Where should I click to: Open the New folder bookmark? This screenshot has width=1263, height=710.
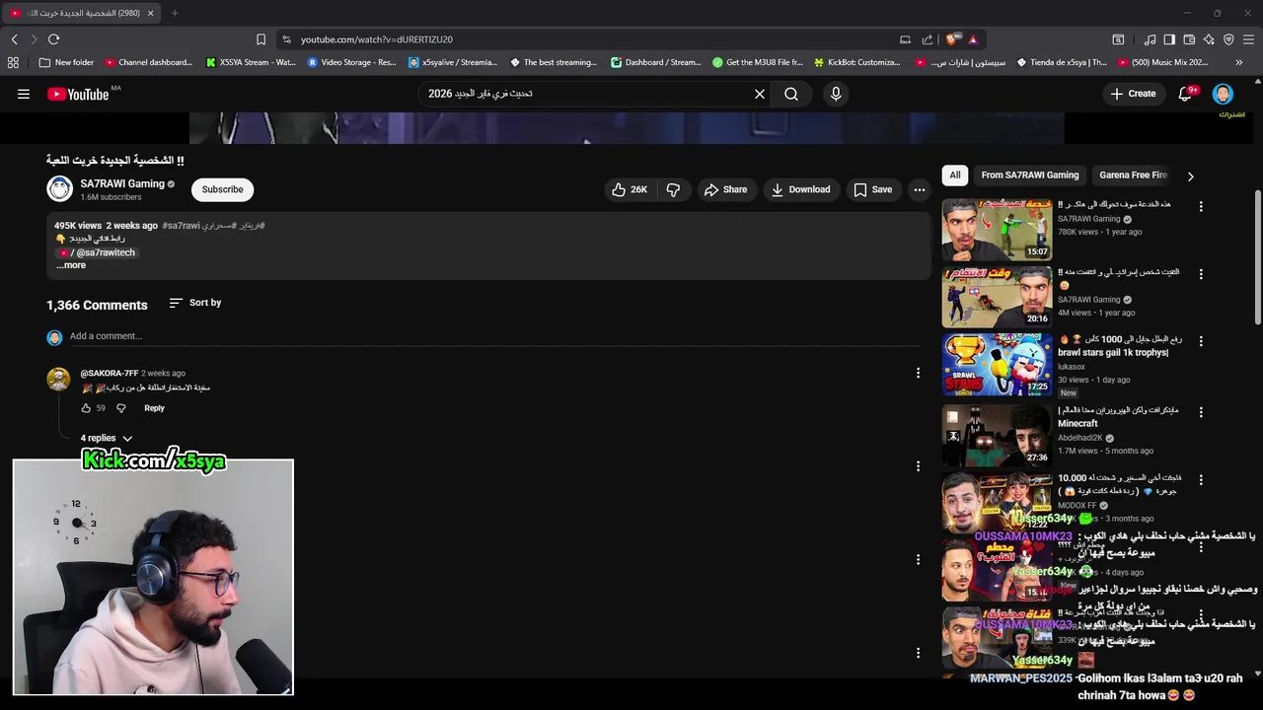[x=66, y=62]
